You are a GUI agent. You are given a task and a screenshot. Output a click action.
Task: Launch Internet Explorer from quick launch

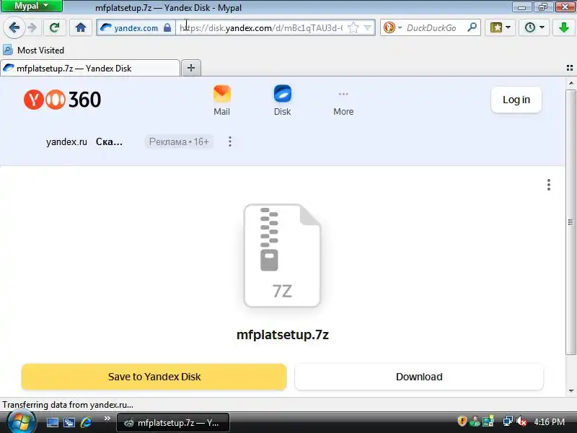pyautogui.click(x=86, y=422)
